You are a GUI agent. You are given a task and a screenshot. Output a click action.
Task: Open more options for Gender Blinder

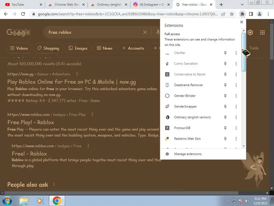click(x=236, y=96)
